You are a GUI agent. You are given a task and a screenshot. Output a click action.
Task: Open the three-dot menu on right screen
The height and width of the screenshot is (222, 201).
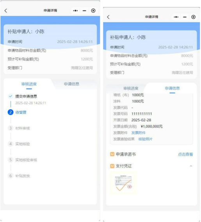(x=176, y=17)
